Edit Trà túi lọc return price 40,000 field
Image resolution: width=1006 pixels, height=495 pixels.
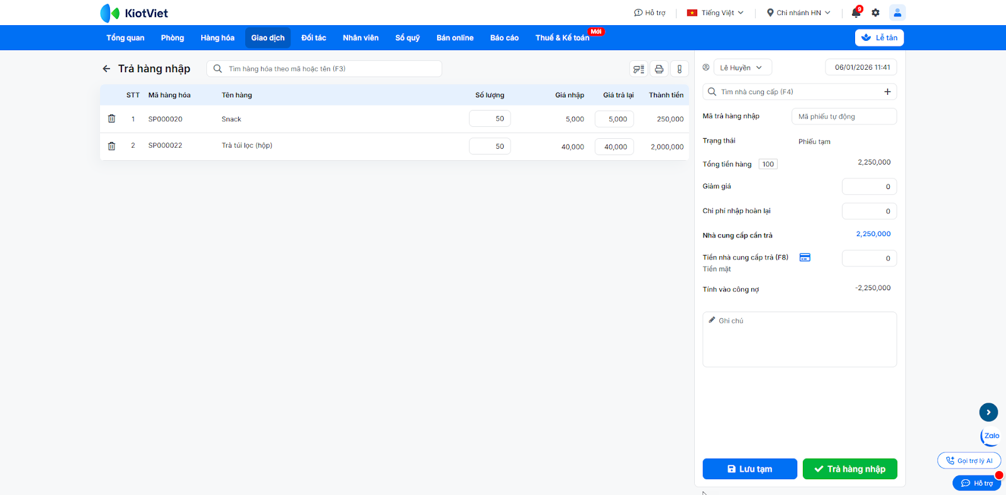614,146
